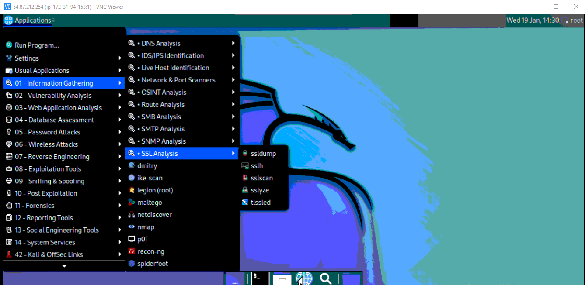Launch sslyze tool

click(264, 190)
